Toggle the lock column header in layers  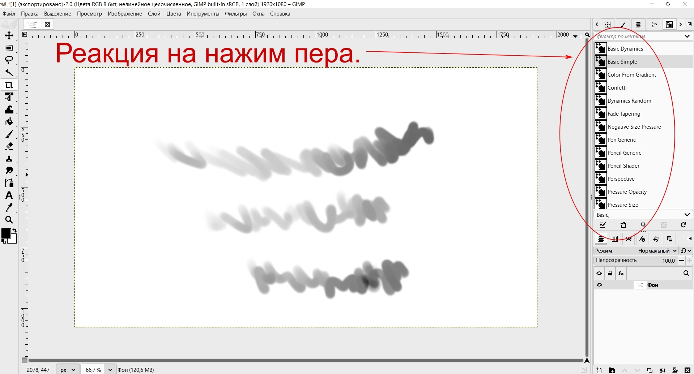pyautogui.click(x=610, y=273)
